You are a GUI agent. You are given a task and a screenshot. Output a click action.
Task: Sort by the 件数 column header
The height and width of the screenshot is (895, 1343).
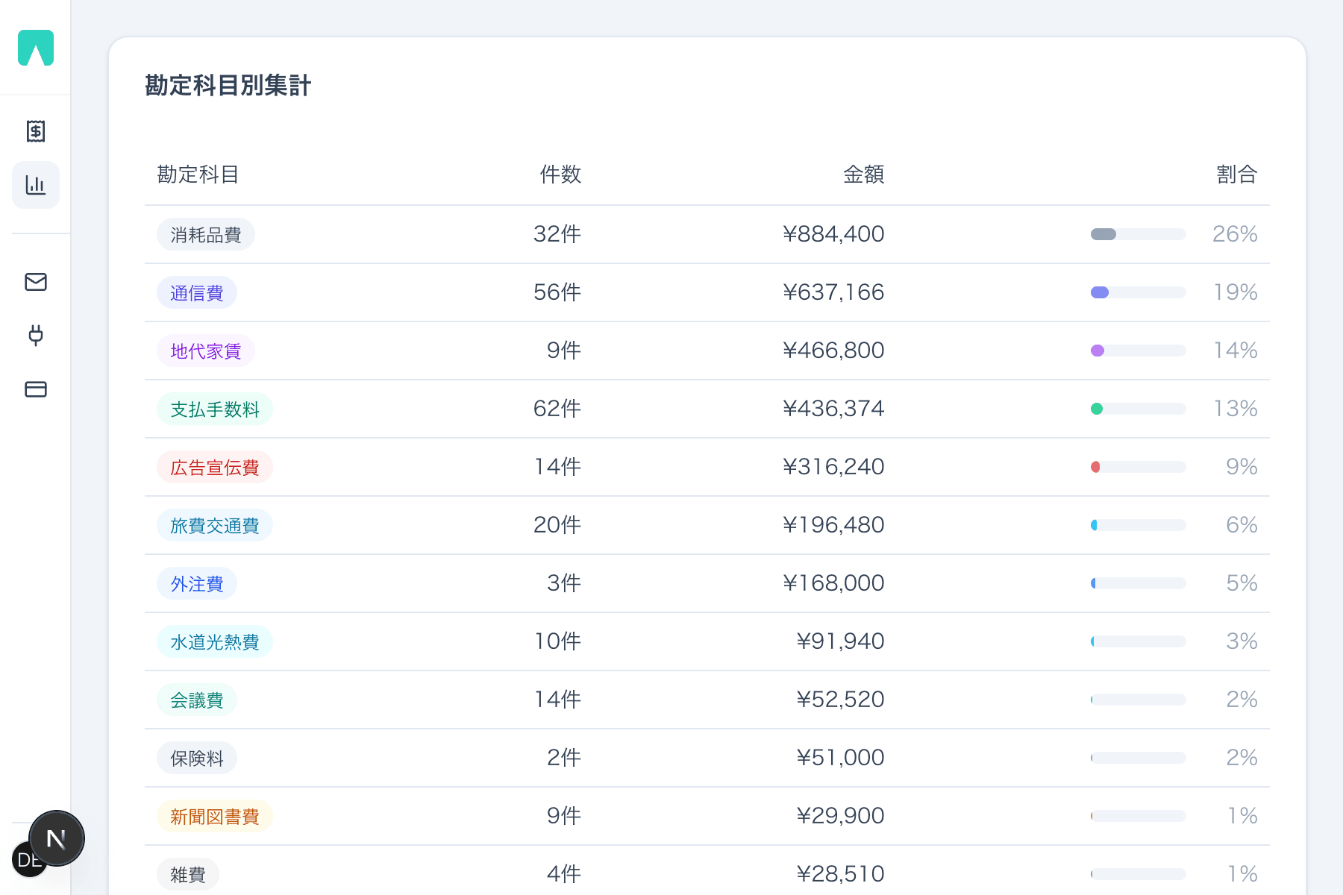559,175
